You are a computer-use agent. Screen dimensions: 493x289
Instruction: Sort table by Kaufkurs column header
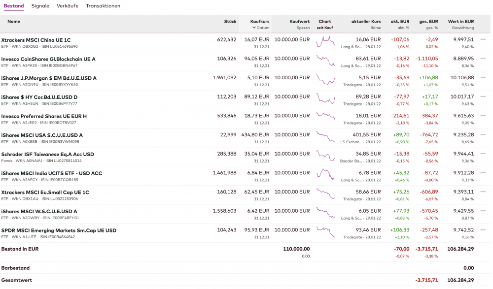pos(260,22)
